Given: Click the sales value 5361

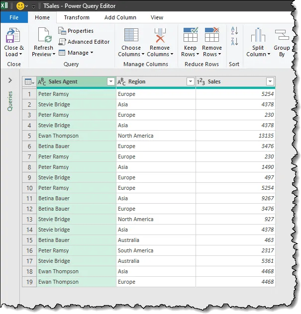Looking at the screenshot, I should 236,261.
